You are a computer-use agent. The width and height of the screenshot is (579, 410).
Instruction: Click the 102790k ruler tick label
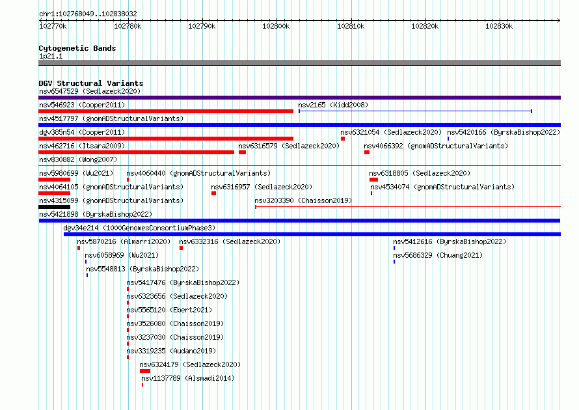pyautogui.click(x=202, y=26)
